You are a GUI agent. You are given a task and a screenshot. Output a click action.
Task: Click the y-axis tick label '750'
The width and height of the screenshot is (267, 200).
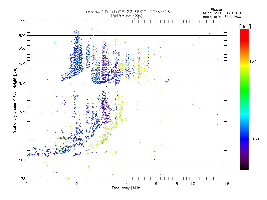[22, 21]
